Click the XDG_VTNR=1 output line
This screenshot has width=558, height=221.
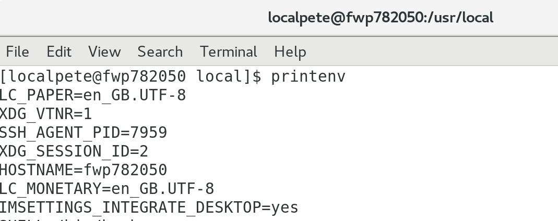46,114
